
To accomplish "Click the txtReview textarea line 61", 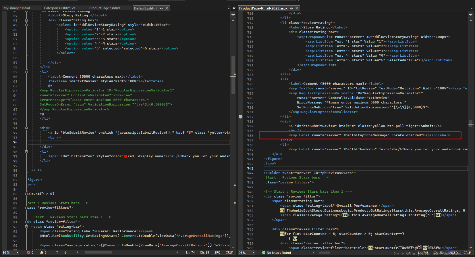I will tap(106, 81).
